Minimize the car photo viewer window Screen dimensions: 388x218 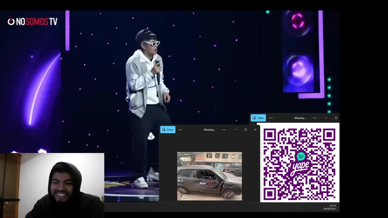[x=236, y=130]
